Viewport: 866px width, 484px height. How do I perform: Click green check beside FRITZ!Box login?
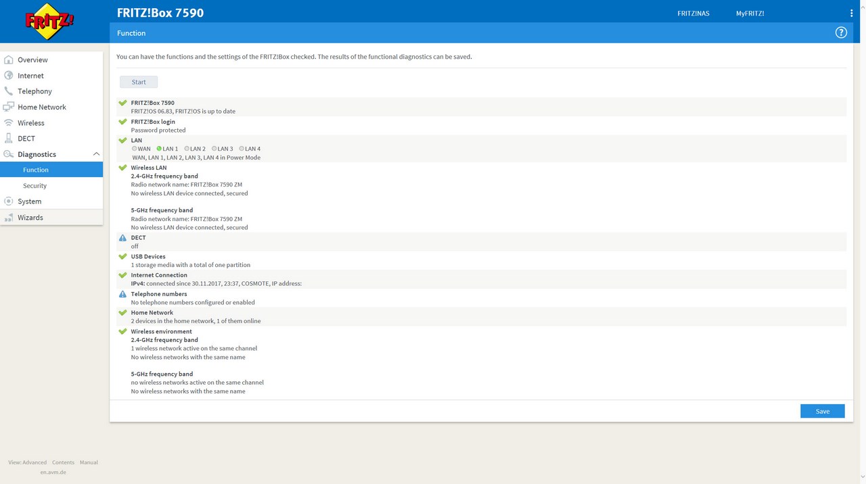122,122
